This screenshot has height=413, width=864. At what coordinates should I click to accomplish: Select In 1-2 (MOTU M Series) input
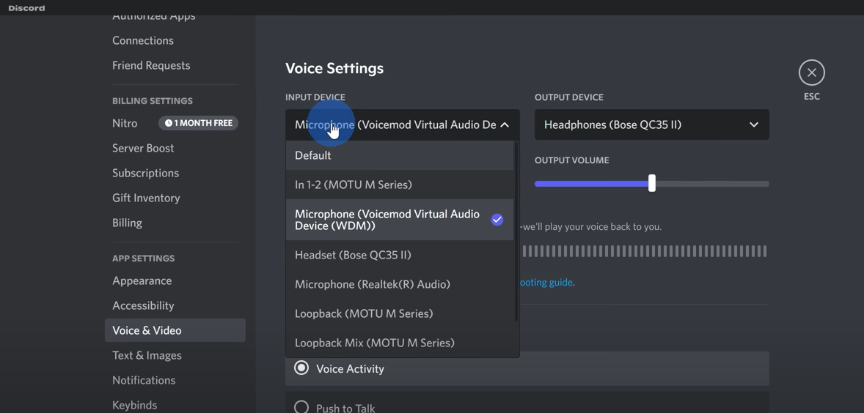pos(354,185)
